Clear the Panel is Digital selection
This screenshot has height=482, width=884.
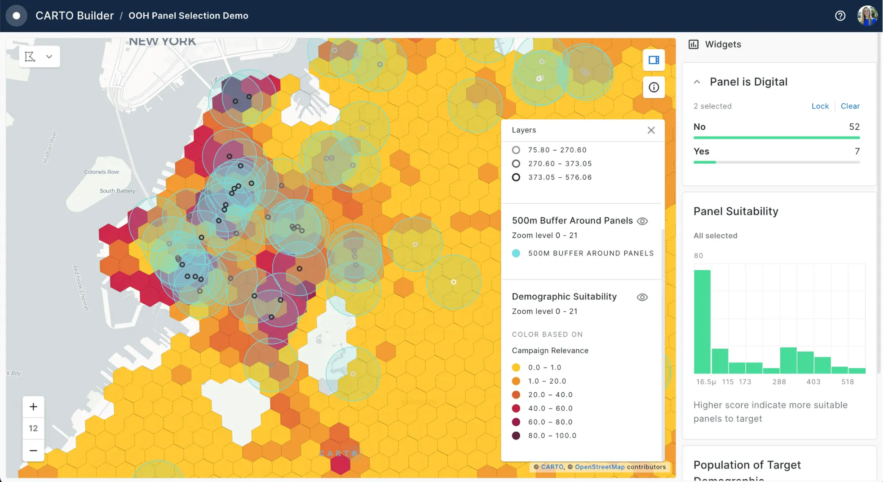(x=850, y=106)
